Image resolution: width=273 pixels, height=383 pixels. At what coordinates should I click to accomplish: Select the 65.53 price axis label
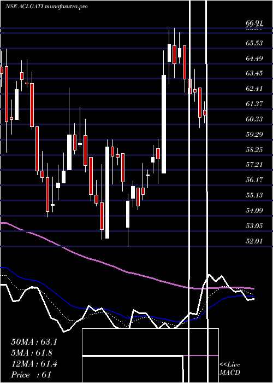tap(254, 43)
